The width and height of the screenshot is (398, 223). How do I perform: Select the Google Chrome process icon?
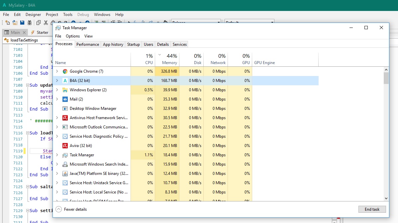click(65, 71)
